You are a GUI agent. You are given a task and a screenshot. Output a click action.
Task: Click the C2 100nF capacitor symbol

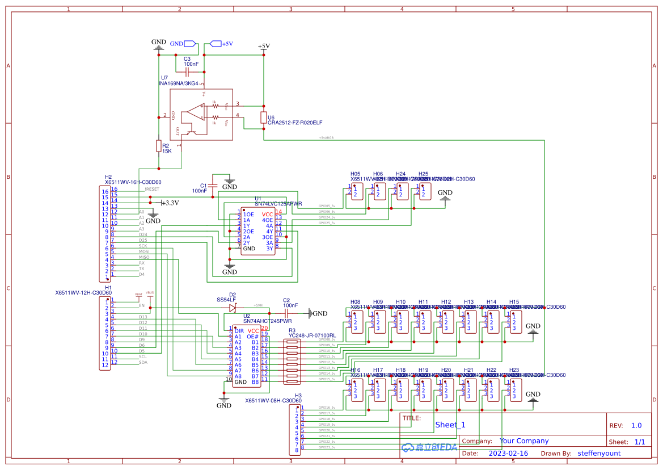click(291, 313)
